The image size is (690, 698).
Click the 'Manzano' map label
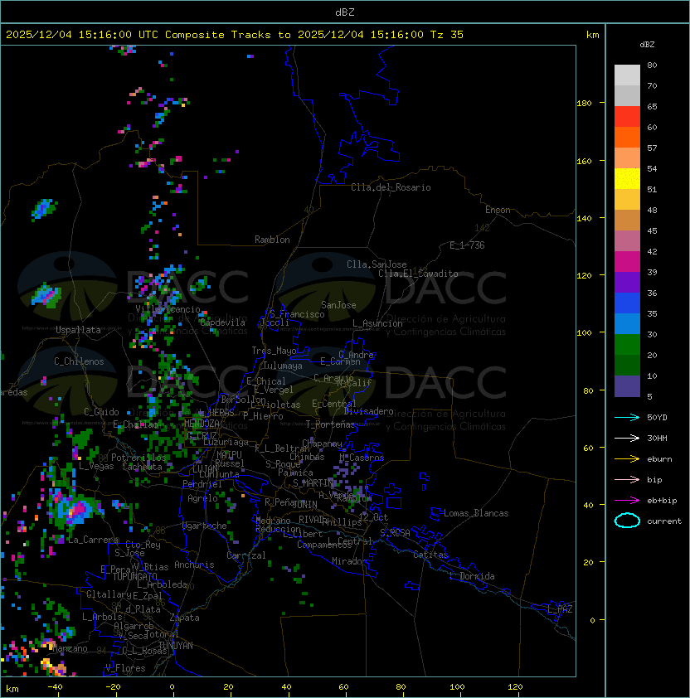[x=70, y=648]
